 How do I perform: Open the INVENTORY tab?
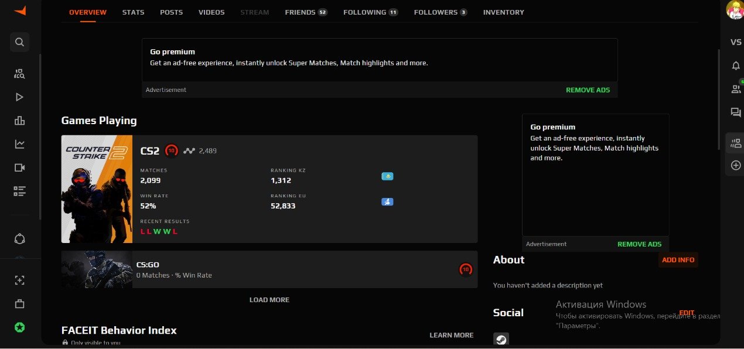503,12
